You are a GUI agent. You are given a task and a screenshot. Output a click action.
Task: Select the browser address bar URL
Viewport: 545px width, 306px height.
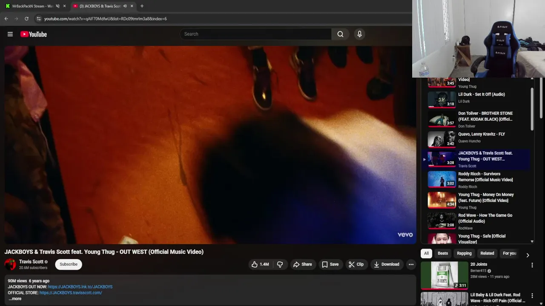click(x=106, y=19)
